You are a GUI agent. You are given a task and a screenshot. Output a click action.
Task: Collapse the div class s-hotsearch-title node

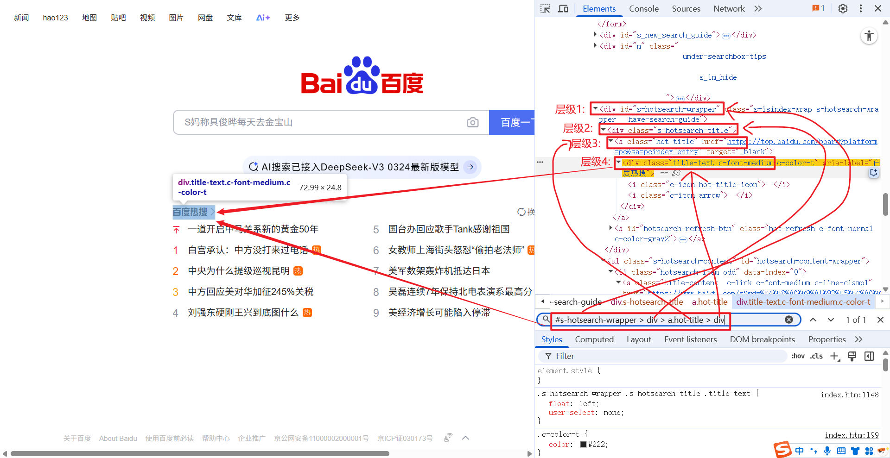[x=603, y=130]
